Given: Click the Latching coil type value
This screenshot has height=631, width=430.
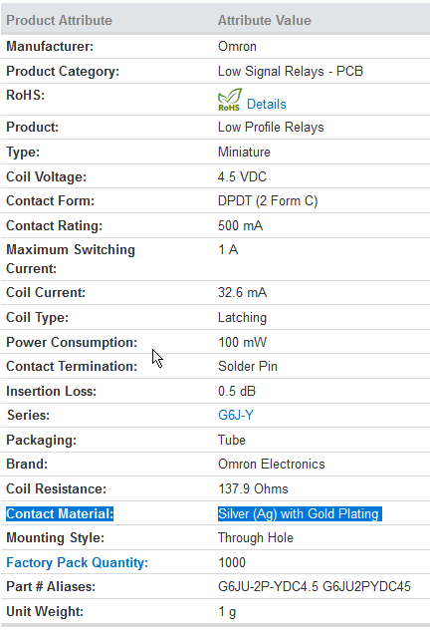Looking at the screenshot, I should [x=242, y=318].
